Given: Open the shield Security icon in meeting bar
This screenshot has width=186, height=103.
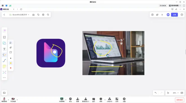Looking at the screenshot, I should (70, 100).
